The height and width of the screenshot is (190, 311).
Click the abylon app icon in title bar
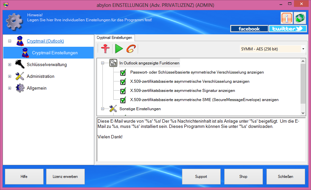click(x=6, y=5)
